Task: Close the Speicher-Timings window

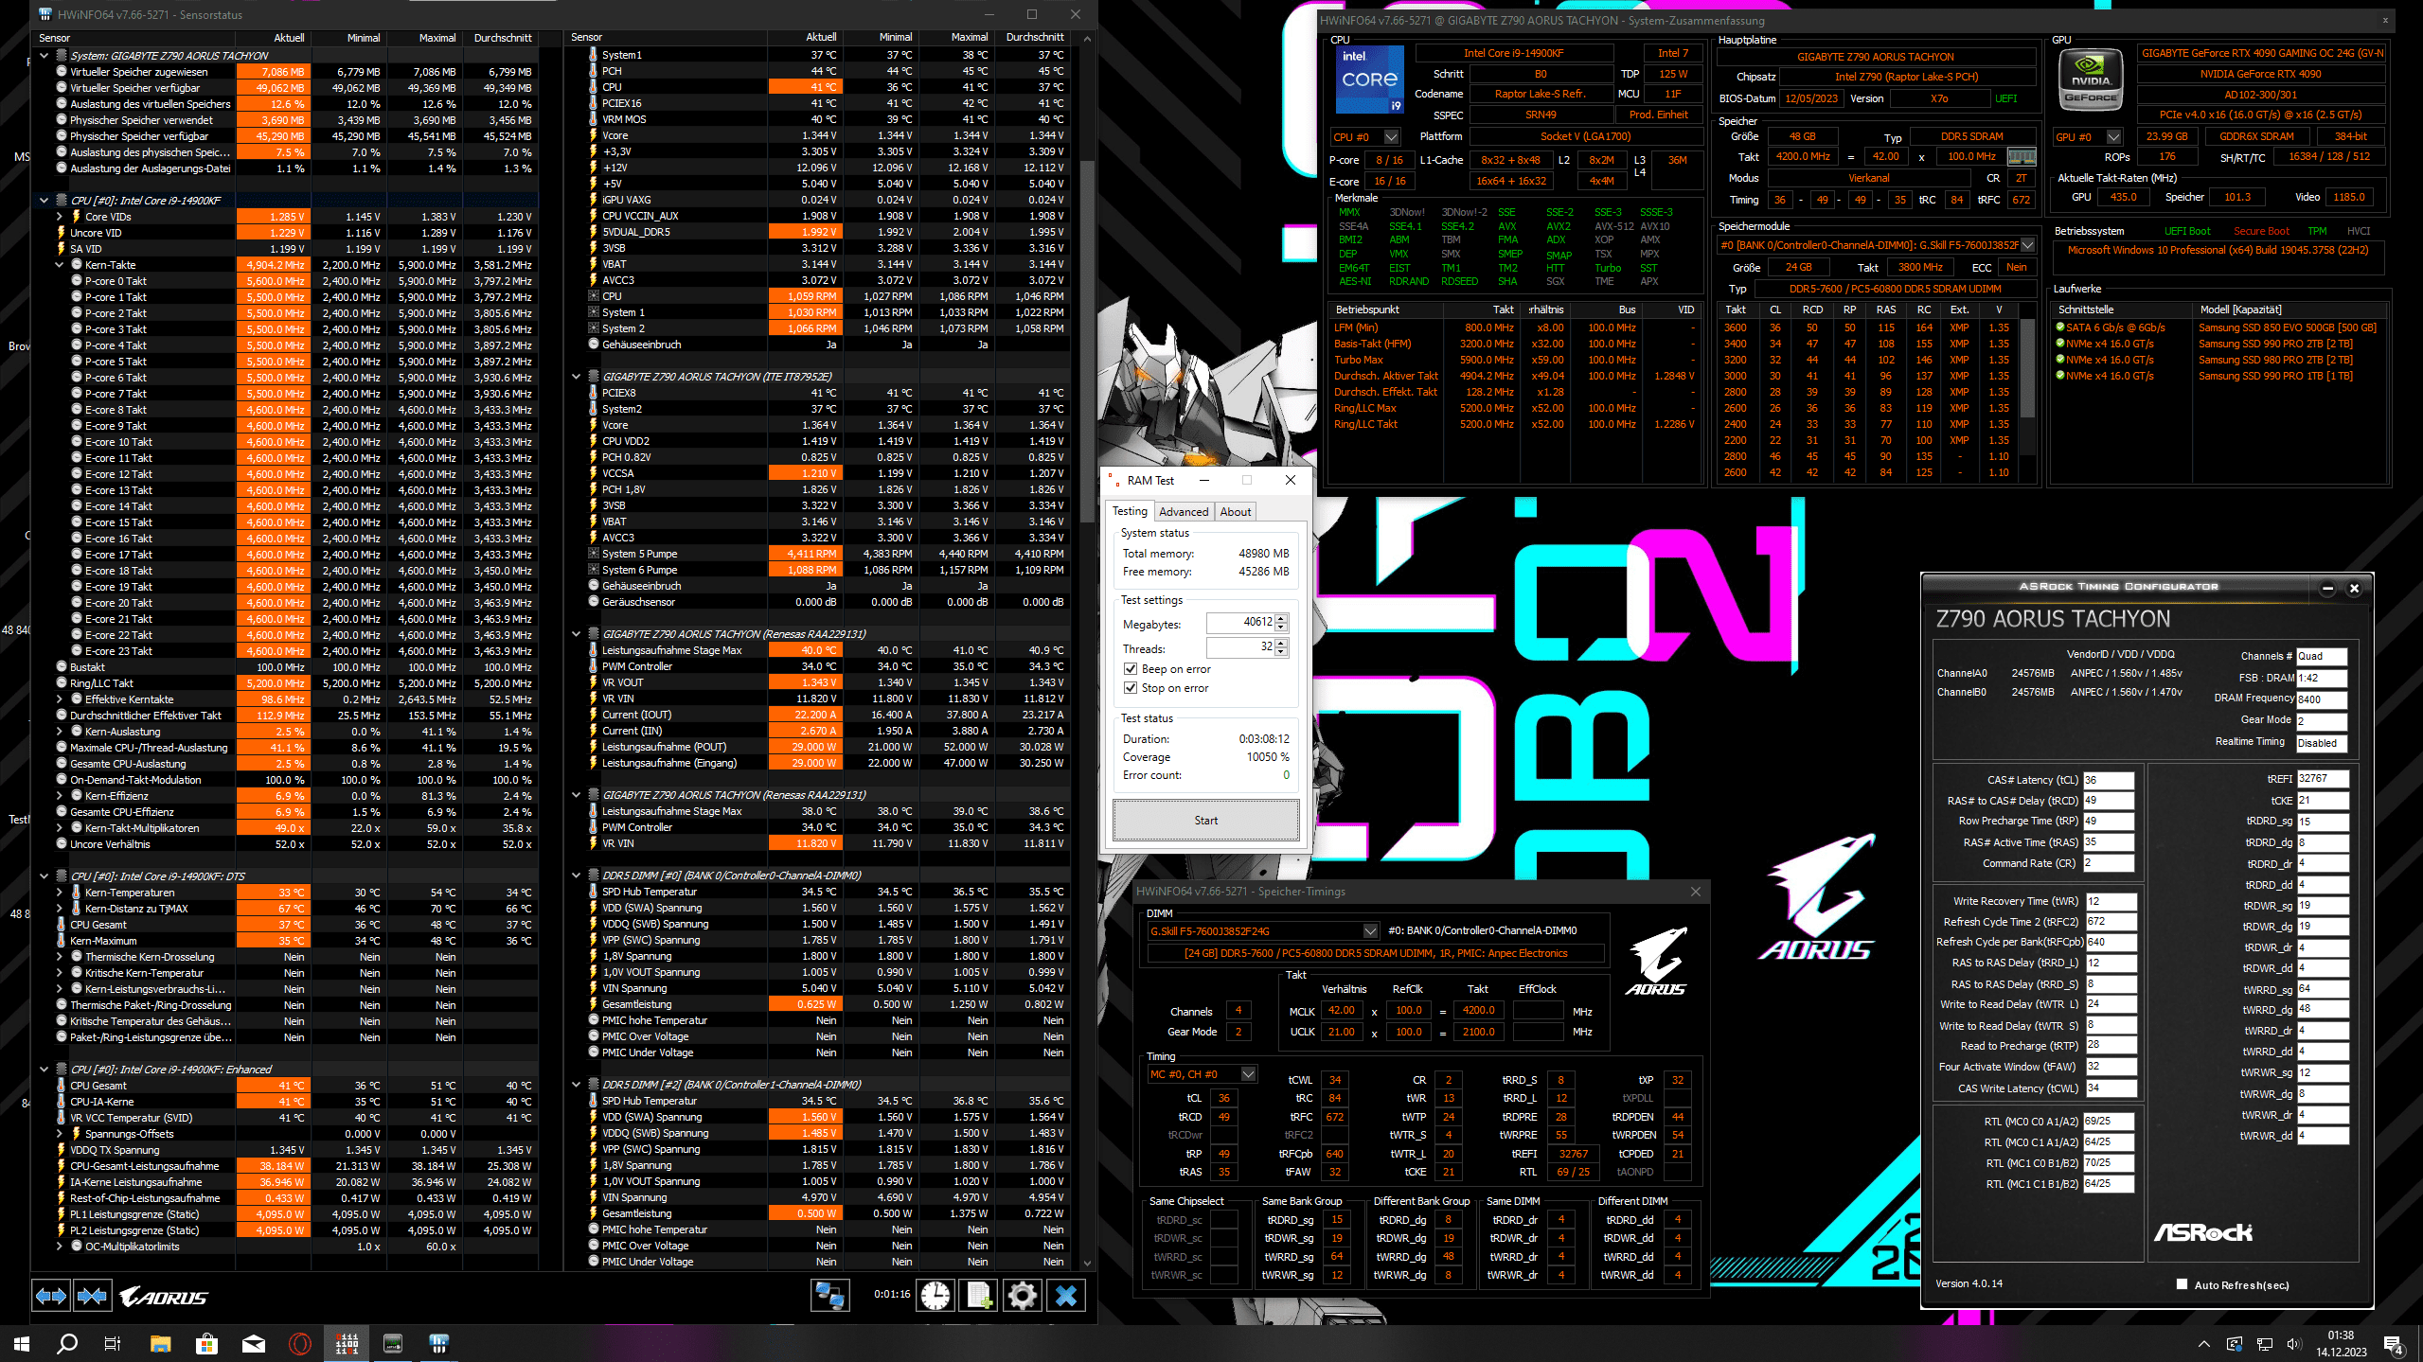Action: [1696, 892]
